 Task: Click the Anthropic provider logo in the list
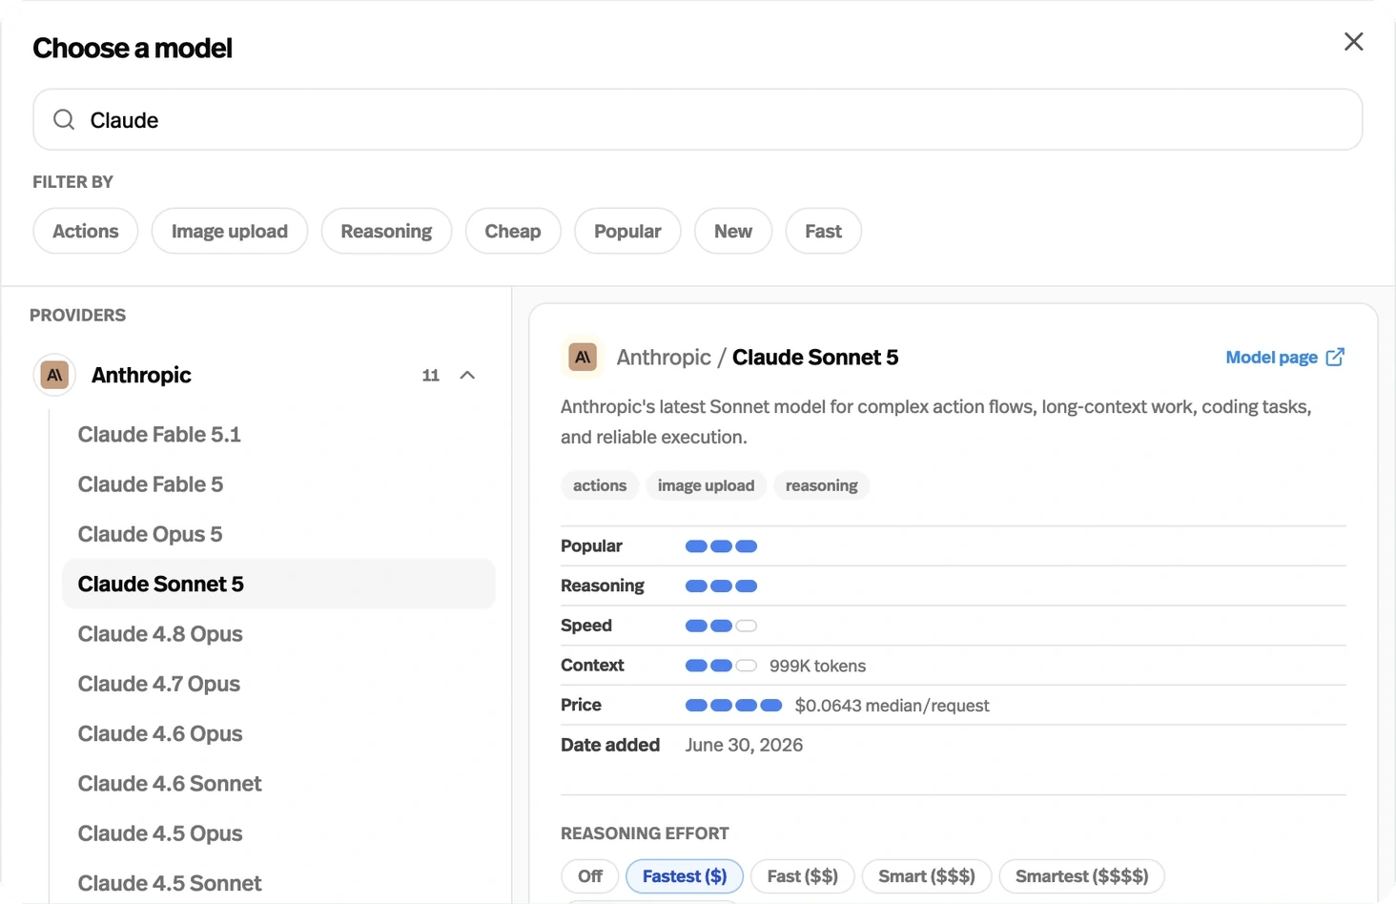coord(54,375)
